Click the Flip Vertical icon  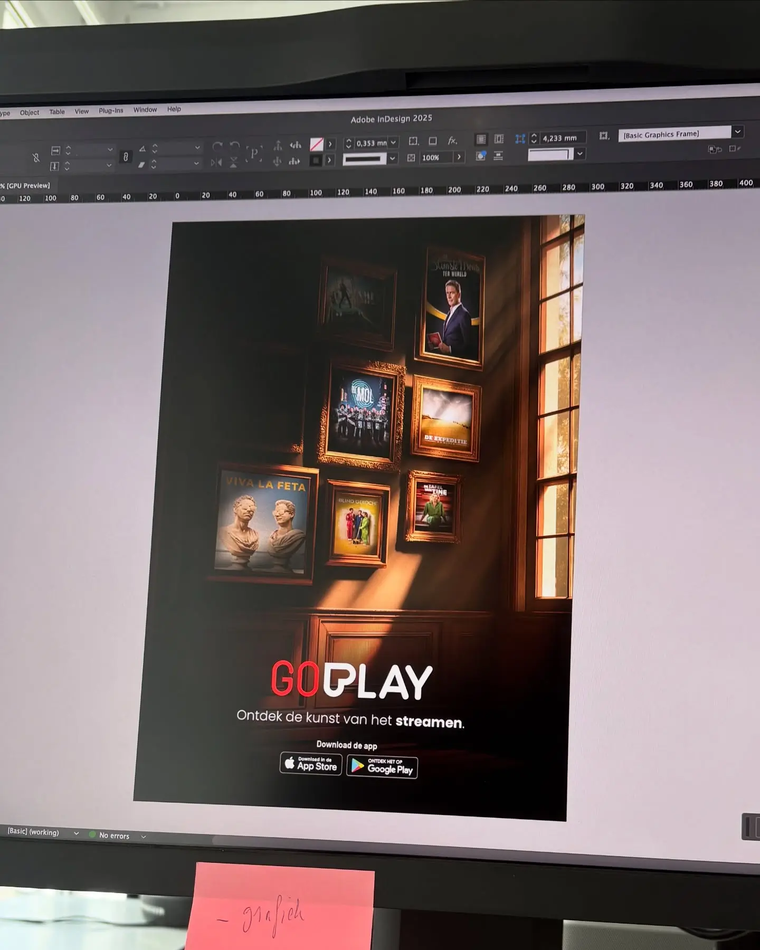coord(234,163)
